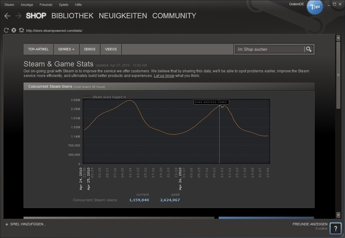345x238 pixels.
Task: Open the Hilfe menu
Action: (x=78, y=5)
